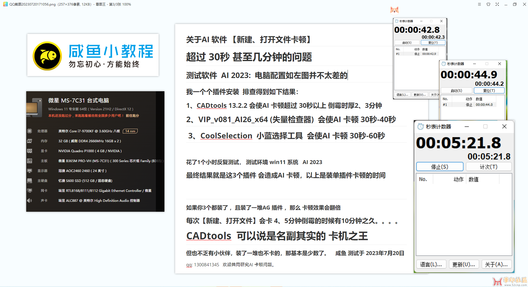The width and height of the screenshot is (528, 287).
Task: Open 语言(L)... in the 00:05:21.8 window
Action: pyautogui.click(x=431, y=264)
